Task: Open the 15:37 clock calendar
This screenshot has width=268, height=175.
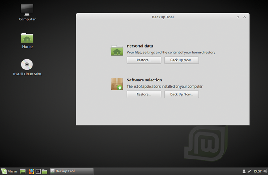Action: pos(257,171)
